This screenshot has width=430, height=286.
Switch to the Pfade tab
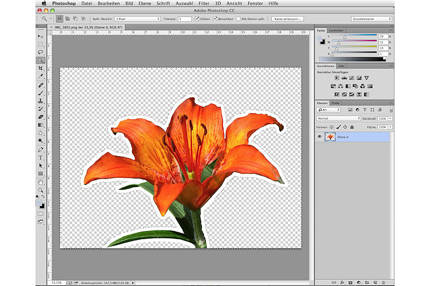coord(335,102)
